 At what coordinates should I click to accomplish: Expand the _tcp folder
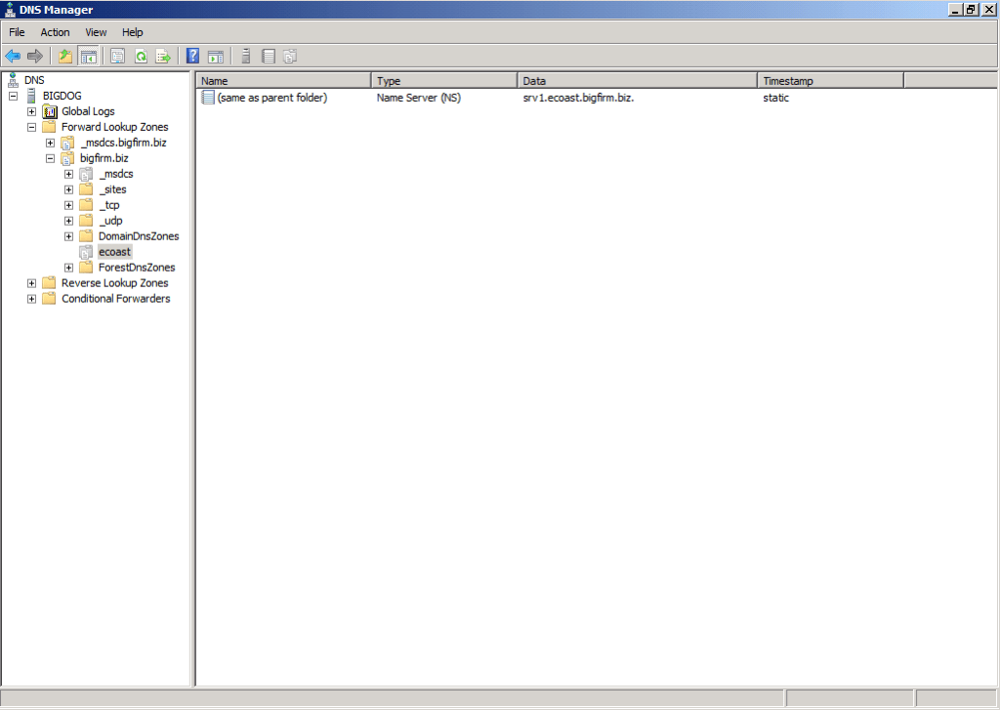(68, 205)
